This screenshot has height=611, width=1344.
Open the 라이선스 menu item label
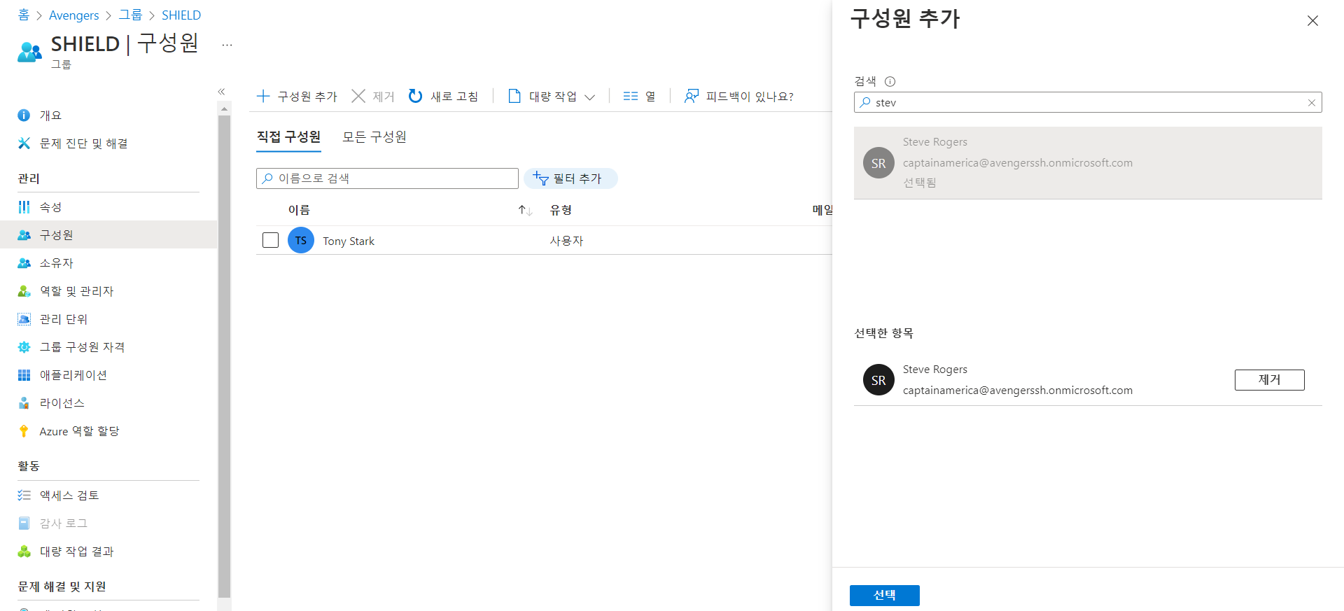pyautogui.click(x=62, y=403)
